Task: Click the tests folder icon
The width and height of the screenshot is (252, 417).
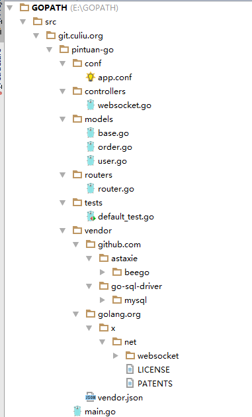Action: click(77, 202)
